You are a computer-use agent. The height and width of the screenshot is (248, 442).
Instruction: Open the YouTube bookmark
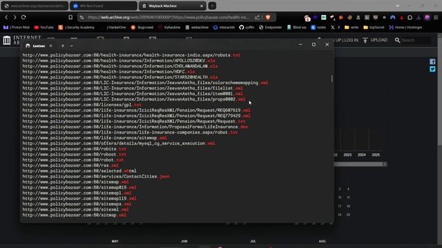pos(44,28)
